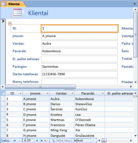Click cell Stasevičius in datasheet
Viewport: 138px width, 143px height.
(x=89, y=104)
